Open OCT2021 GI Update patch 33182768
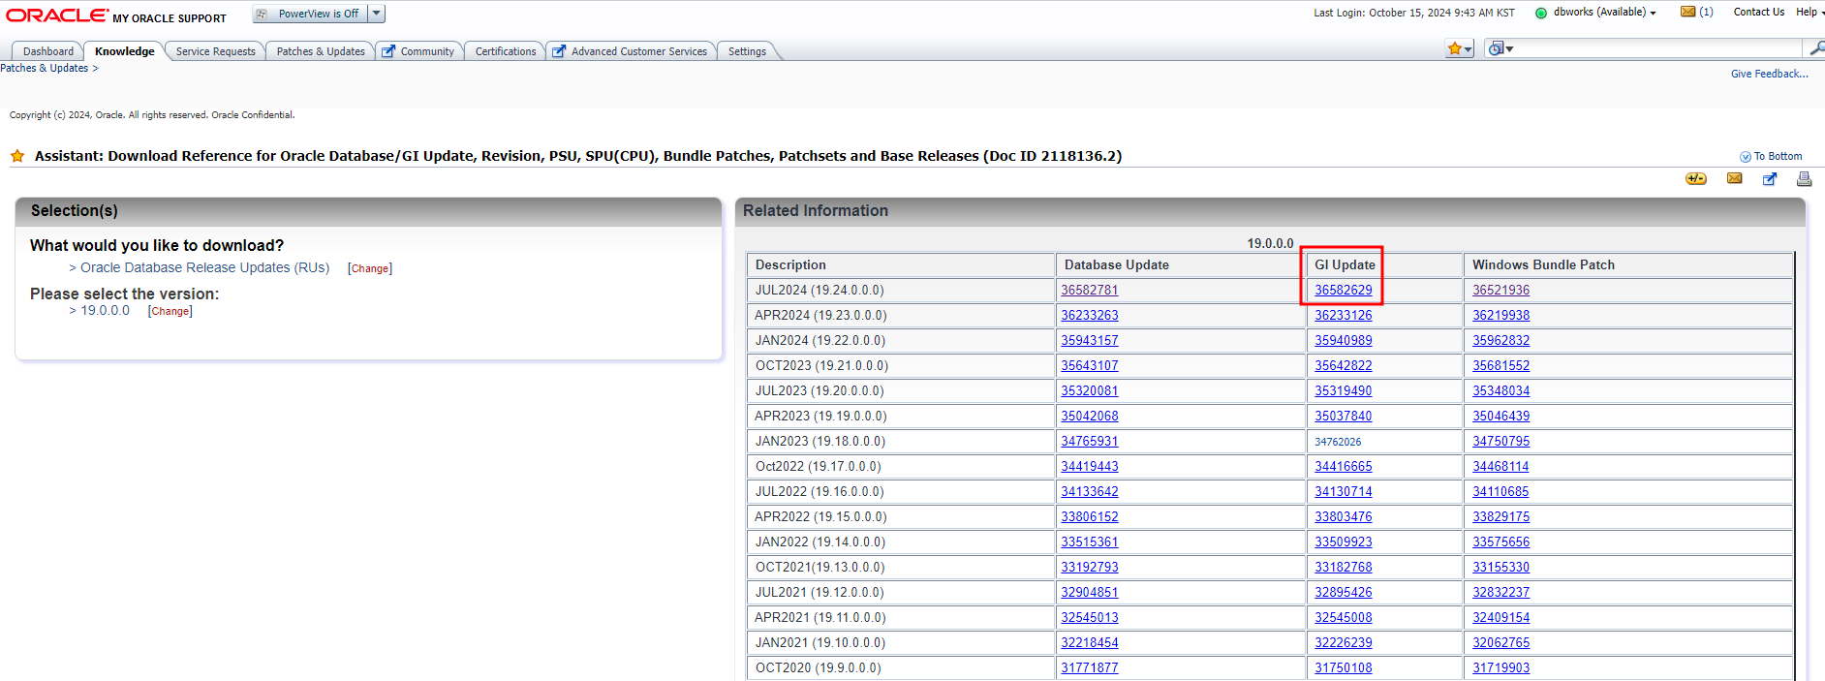The image size is (1825, 681). tap(1344, 567)
